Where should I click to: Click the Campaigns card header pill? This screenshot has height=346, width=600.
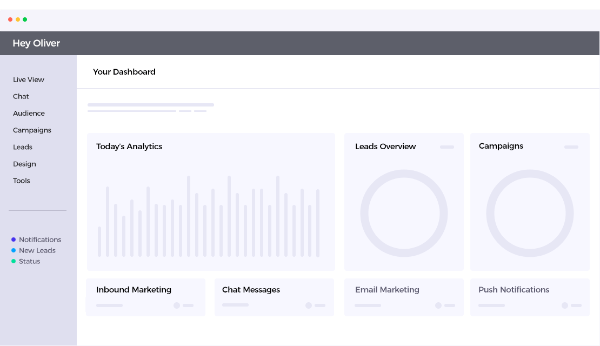(571, 147)
